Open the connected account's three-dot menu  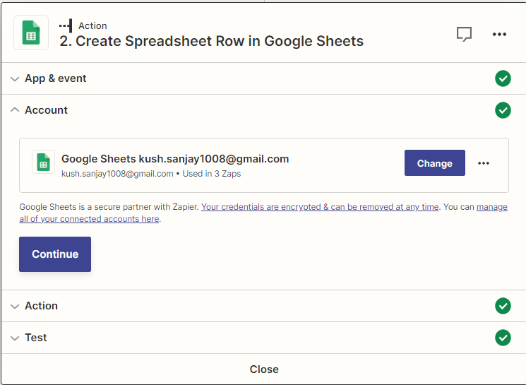tap(484, 163)
